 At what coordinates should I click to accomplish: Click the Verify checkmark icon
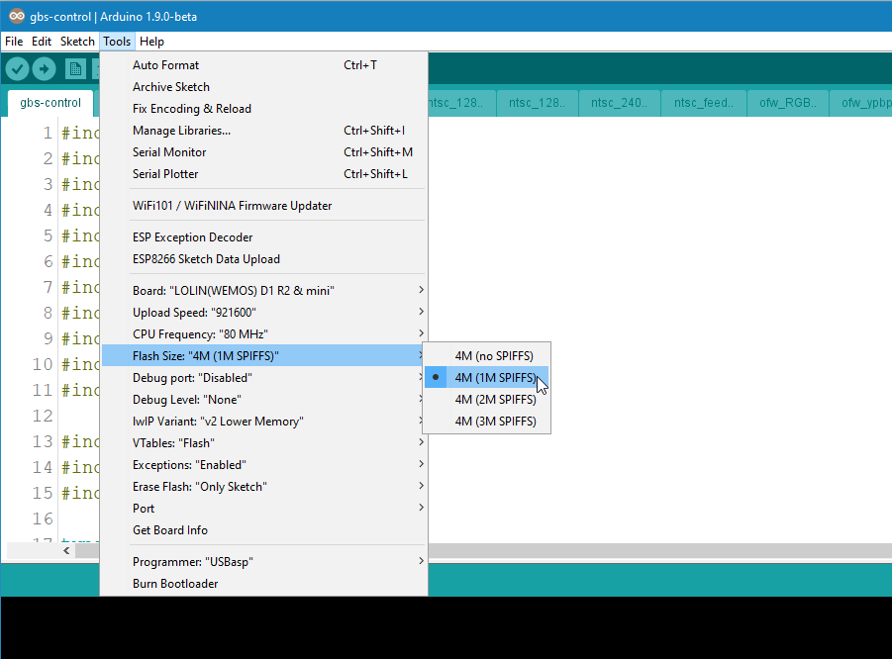(16, 68)
